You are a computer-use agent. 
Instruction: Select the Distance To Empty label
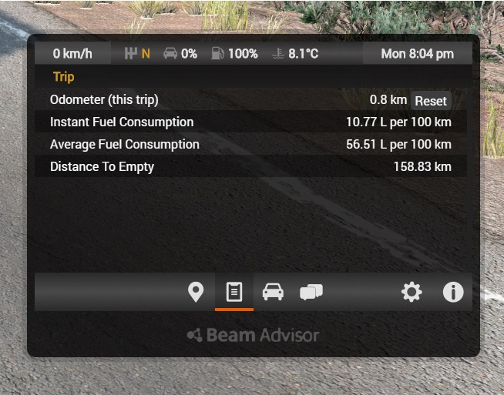(102, 166)
